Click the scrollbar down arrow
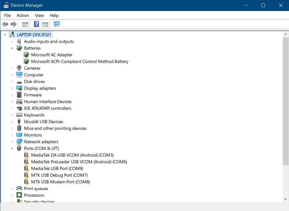The image size is (289, 211). [x=285, y=199]
